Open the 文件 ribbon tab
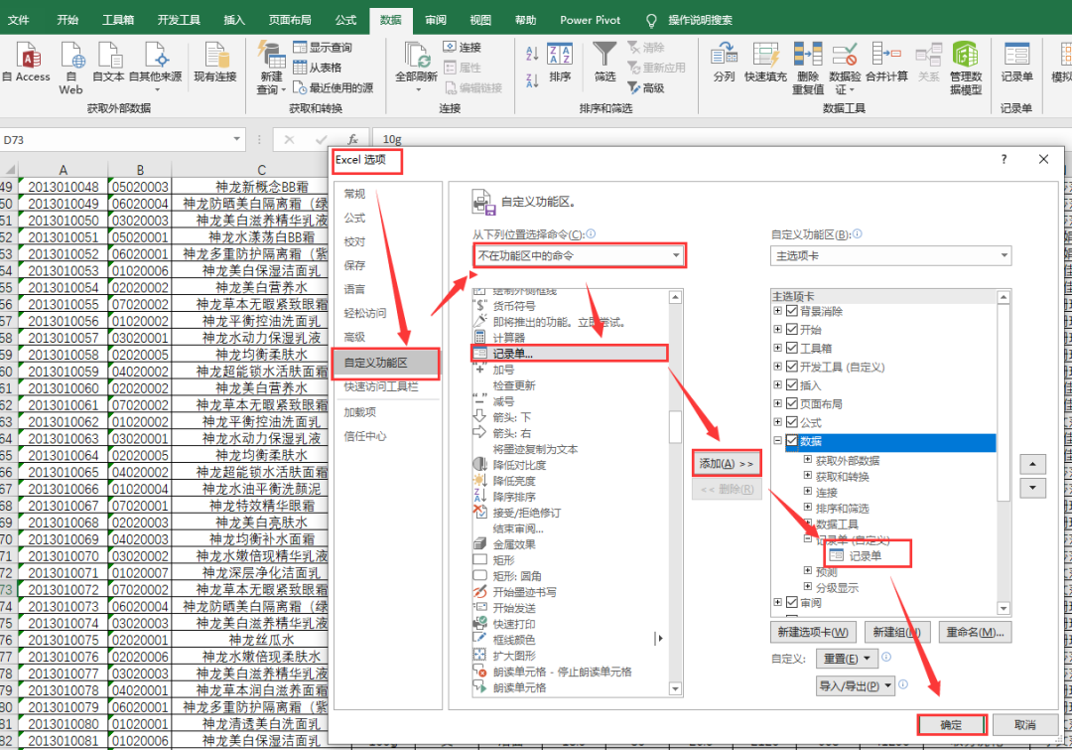The width and height of the screenshot is (1072, 750). tap(19, 19)
